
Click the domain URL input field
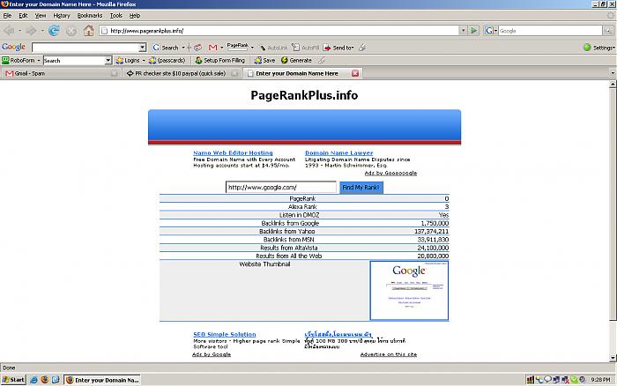pyautogui.click(x=280, y=187)
